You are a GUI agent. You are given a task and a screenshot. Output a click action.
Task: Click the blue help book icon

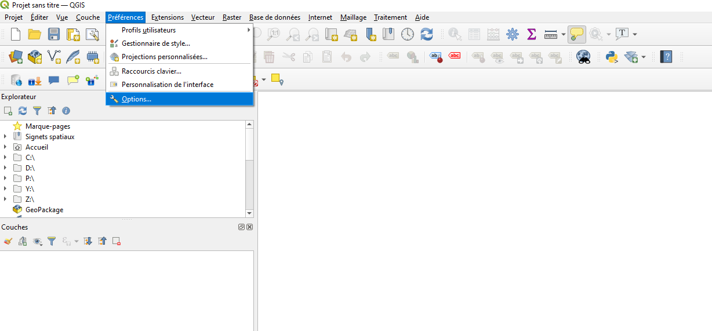pyautogui.click(x=667, y=57)
